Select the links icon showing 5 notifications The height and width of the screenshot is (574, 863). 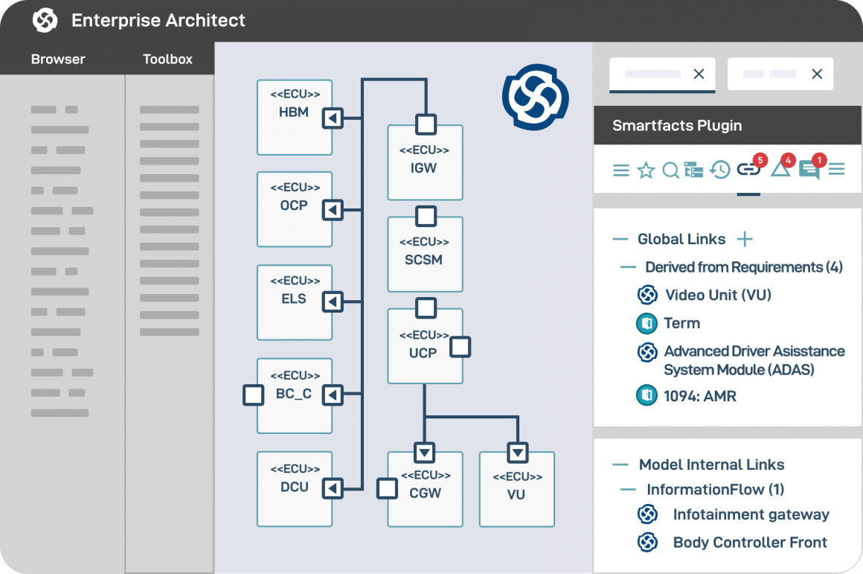coord(747,170)
